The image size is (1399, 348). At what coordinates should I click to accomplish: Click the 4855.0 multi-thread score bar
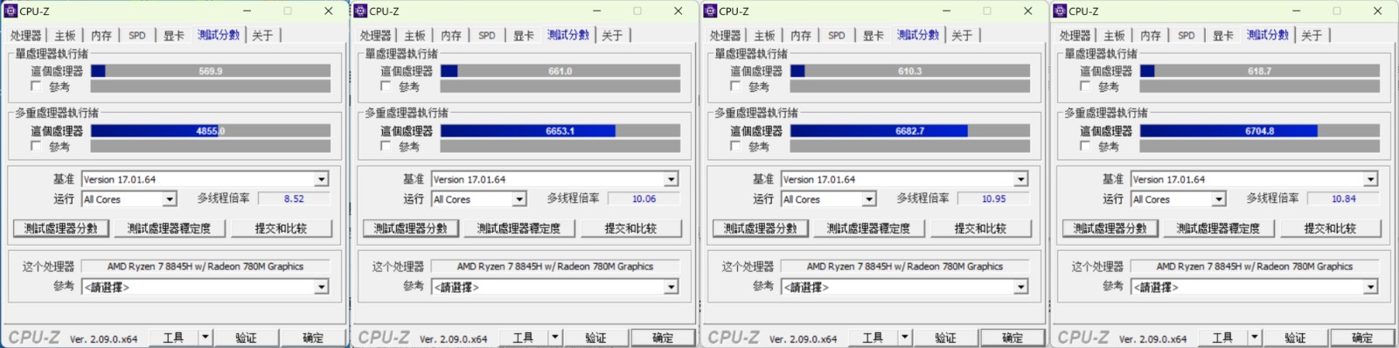click(211, 130)
